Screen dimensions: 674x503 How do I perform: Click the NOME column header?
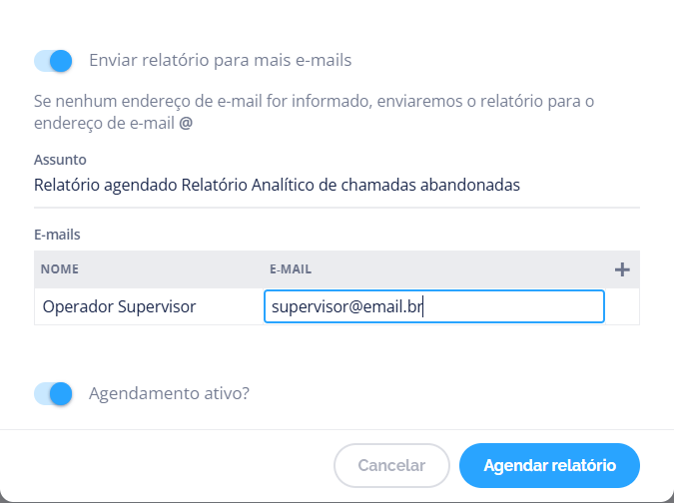pyautogui.click(x=60, y=268)
